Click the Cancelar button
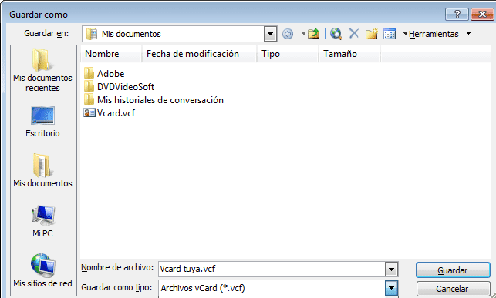 453,289
